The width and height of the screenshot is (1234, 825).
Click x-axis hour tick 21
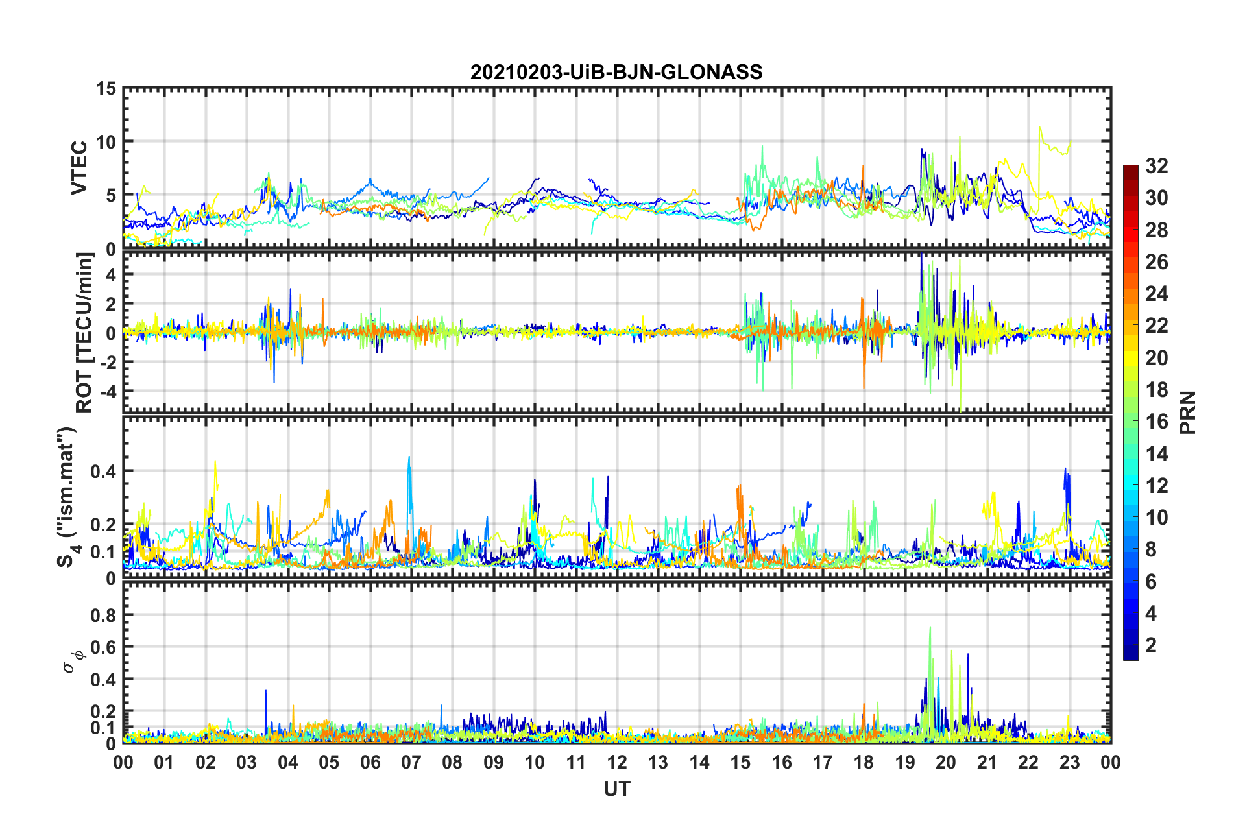[987, 762]
